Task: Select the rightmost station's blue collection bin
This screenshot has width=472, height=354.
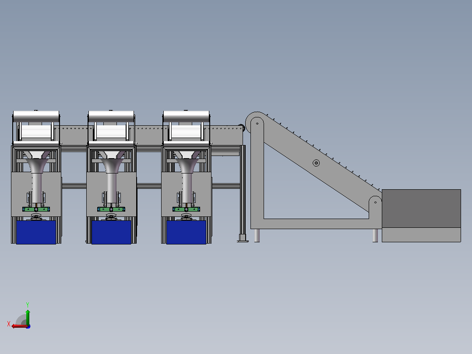Action: point(187,232)
